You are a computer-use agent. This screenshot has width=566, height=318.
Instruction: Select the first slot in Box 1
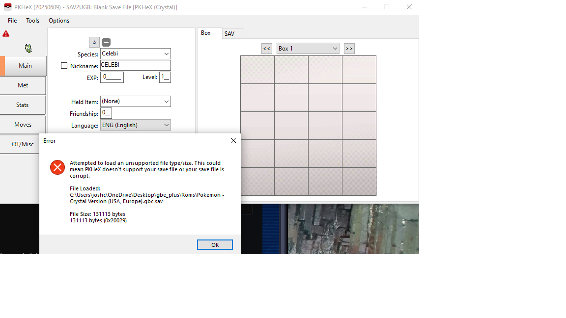[257, 70]
